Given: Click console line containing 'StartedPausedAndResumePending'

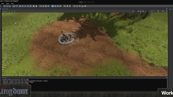Looking at the screenshot, I should pyautogui.click(x=25, y=81).
